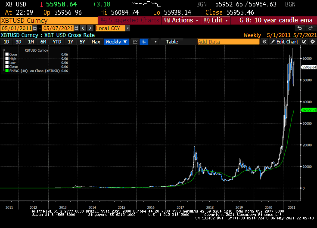Switch to line chart type icon
This screenshot has width=317, height=228.
[135, 42]
